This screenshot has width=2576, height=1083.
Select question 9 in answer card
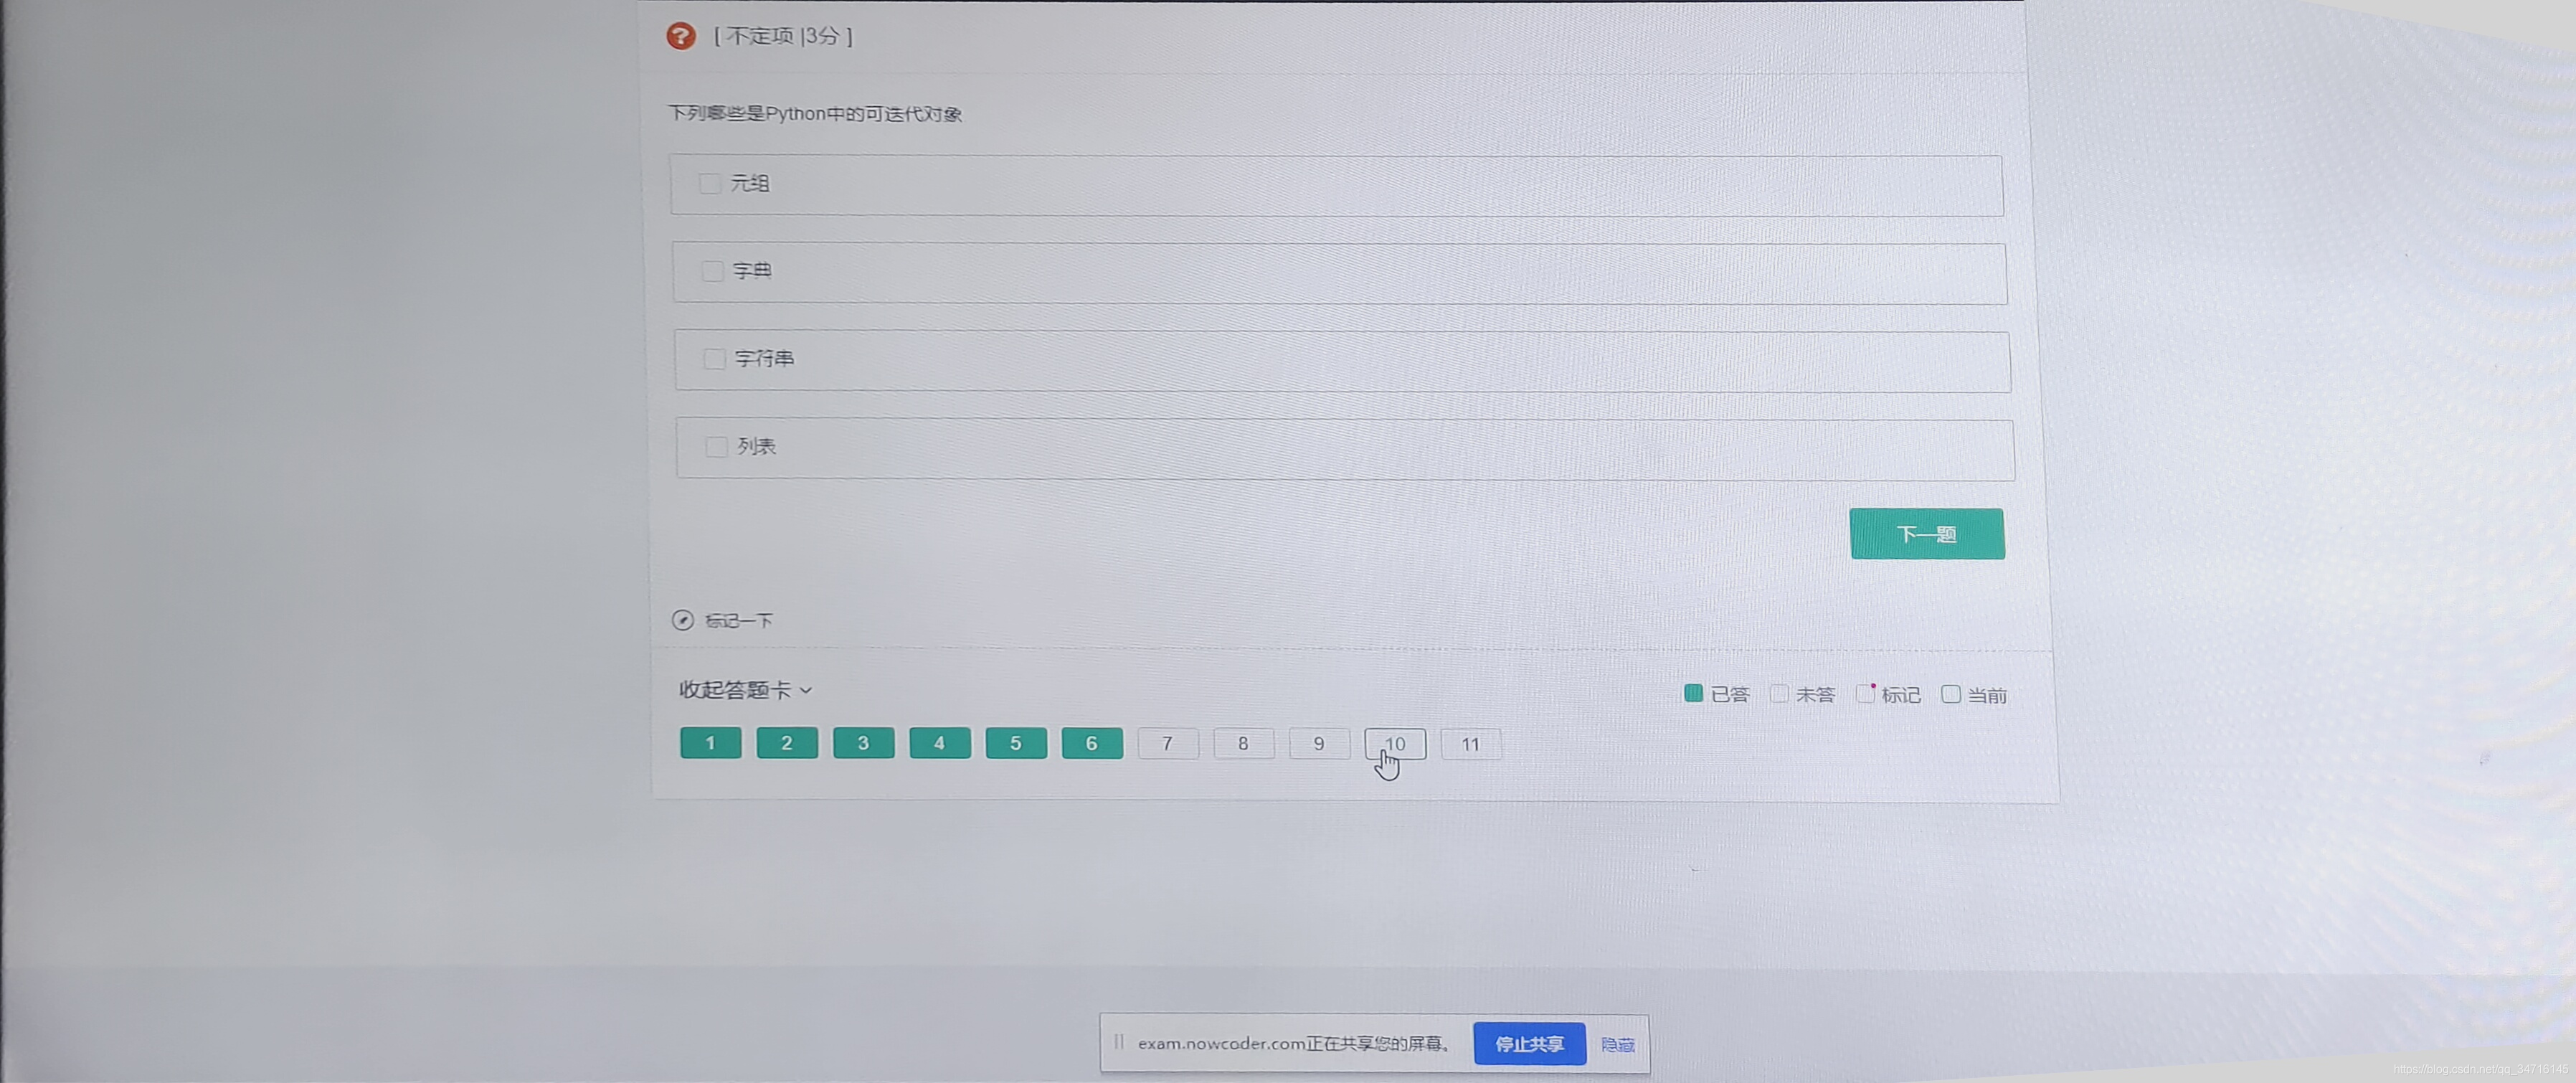pyautogui.click(x=1319, y=743)
